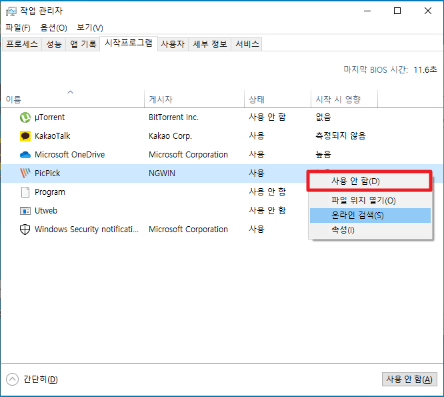The image size is (444, 397).
Task: Click 사용 안 함 status of Program
Action: point(267,192)
